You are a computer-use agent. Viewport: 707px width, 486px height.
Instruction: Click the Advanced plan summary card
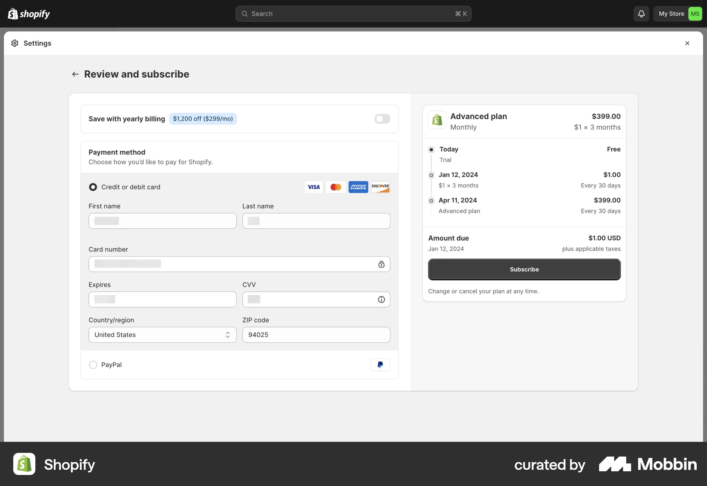coord(524,121)
